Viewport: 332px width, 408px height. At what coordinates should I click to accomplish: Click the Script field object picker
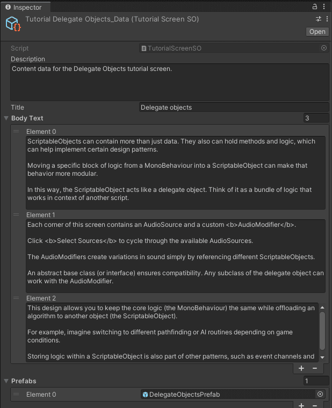[x=324, y=48]
